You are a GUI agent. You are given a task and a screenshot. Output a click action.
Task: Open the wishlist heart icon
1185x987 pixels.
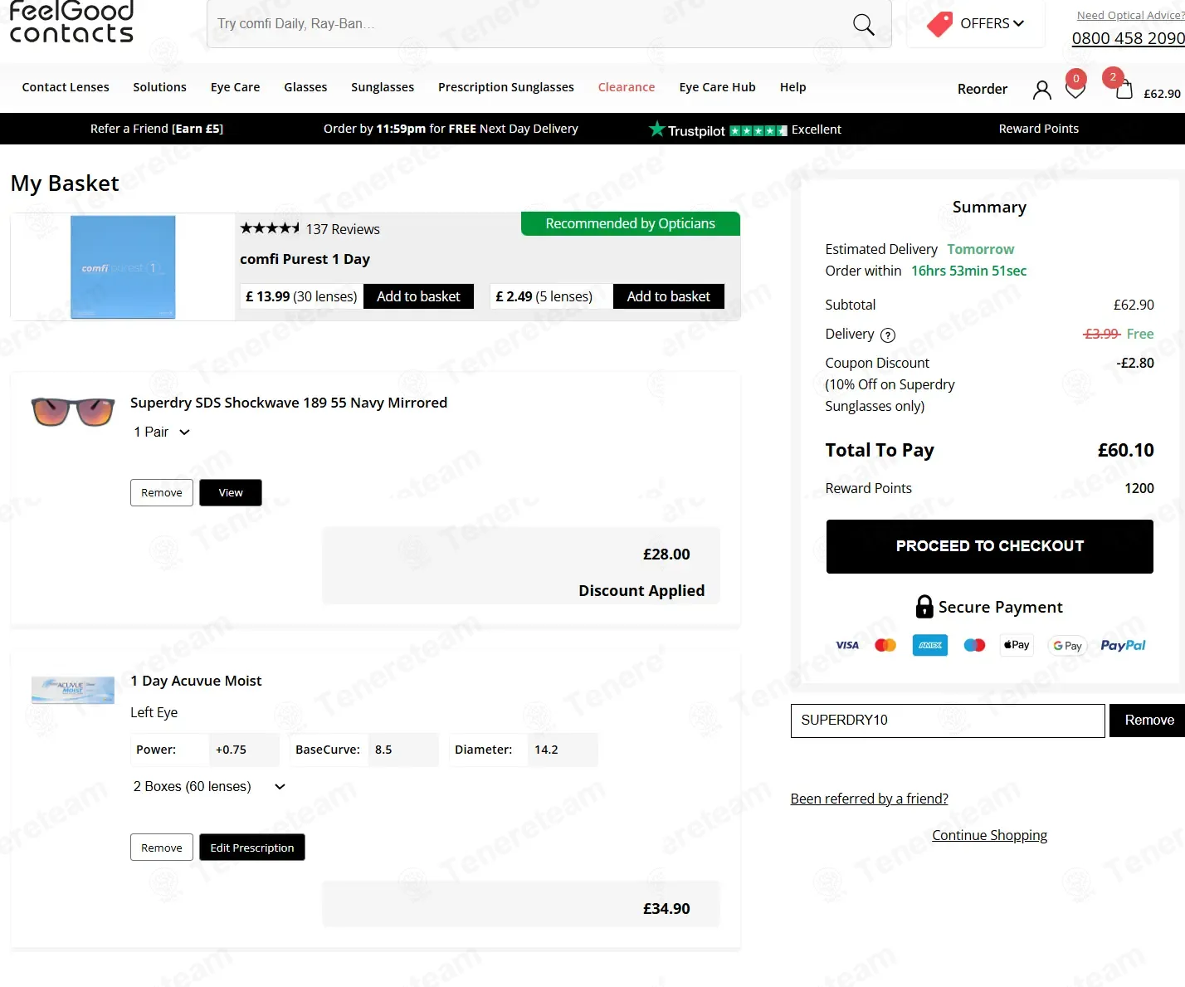[x=1075, y=90]
